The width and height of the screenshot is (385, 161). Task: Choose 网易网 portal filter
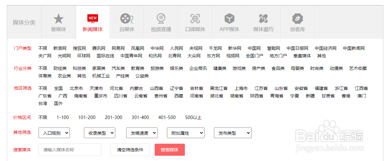118,48
